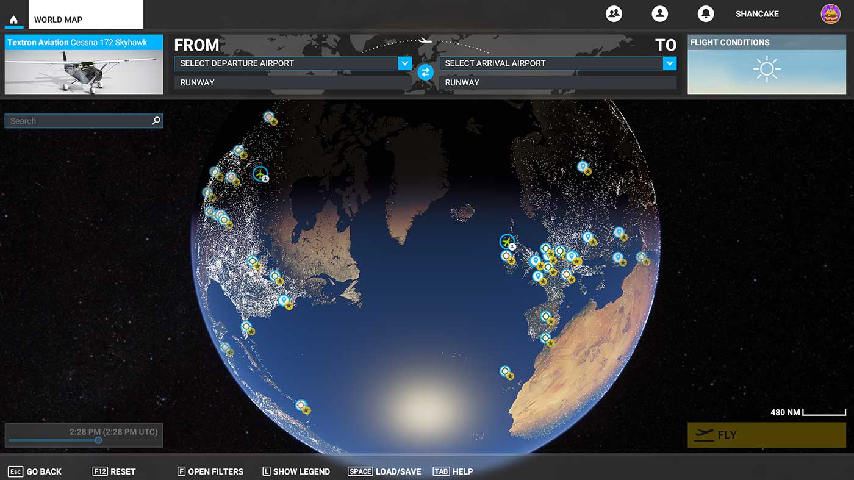The height and width of the screenshot is (480, 854).
Task: Select the airport marker near Alaska at the globe's top
Action: pos(268,116)
